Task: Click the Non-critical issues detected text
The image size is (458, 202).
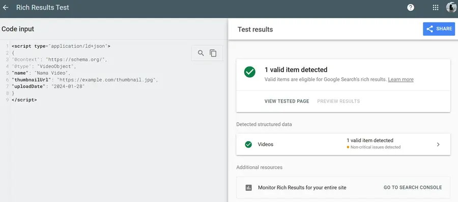Action: (x=376, y=147)
